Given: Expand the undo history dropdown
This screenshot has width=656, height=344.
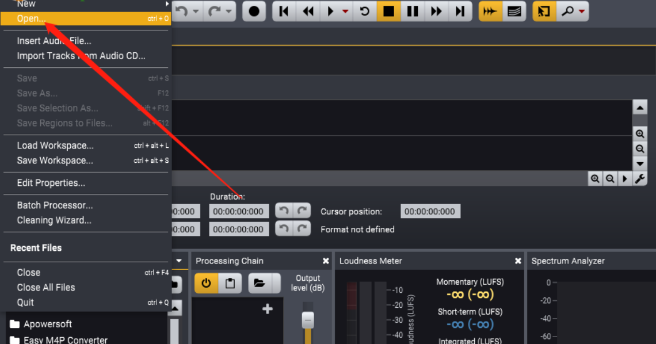Looking at the screenshot, I should (196, 12).
